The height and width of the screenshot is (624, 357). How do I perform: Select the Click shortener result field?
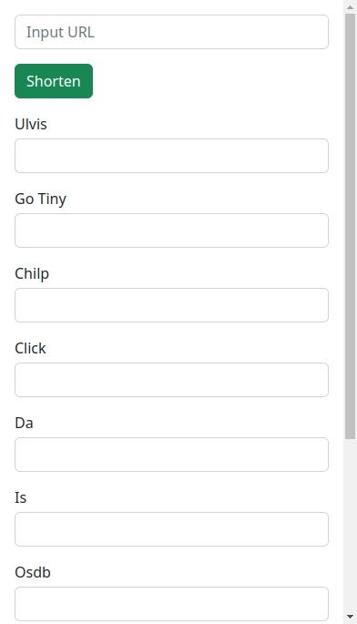pyautogui.click(x=171, y=380)
